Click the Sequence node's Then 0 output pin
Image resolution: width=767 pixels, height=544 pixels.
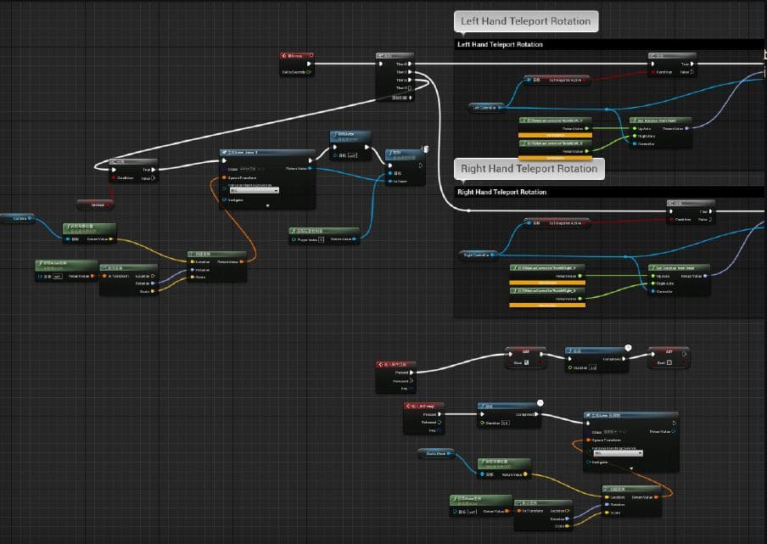[410, 64]
